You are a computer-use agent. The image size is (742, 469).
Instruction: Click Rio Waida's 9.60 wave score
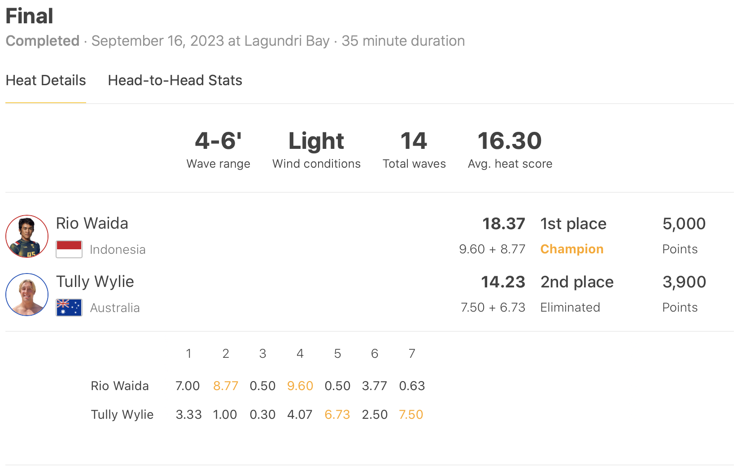300,386
